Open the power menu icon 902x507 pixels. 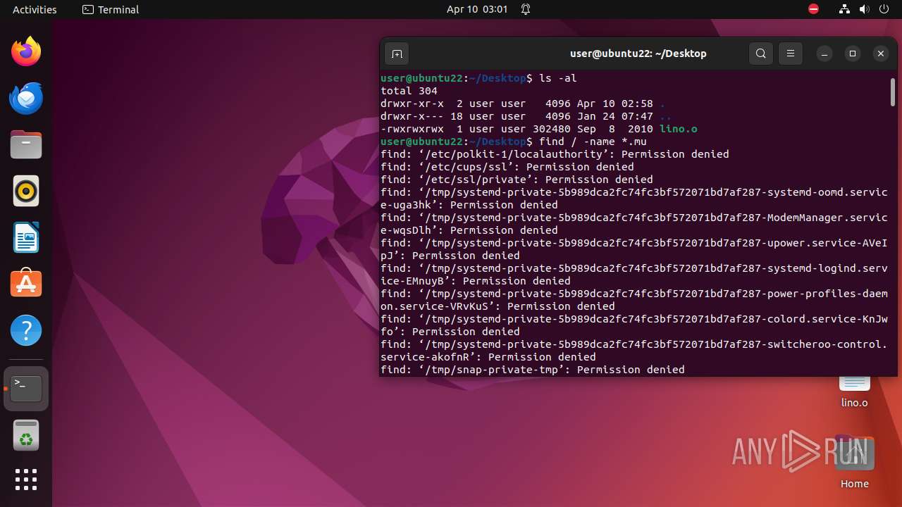pos(884,9)
